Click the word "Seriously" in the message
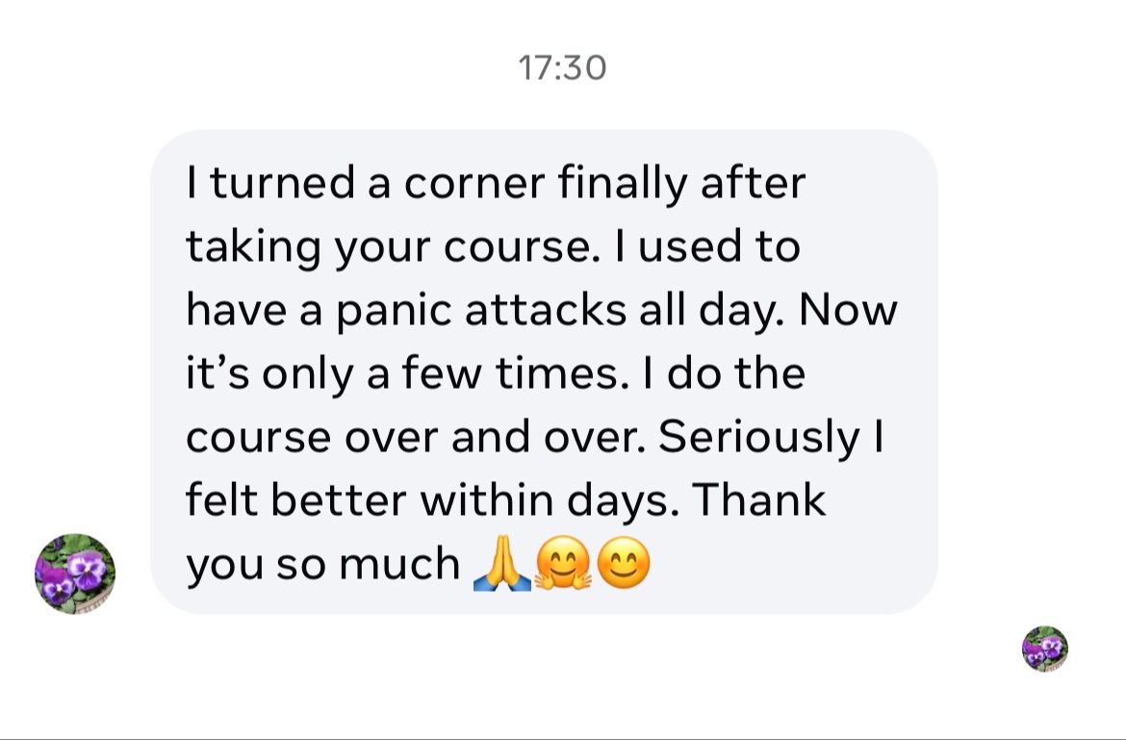This screenshot has height=740, width=1126. pyautogui.click(x=758, y=437)
